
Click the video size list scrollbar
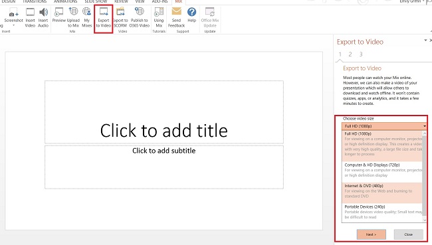pos(425,176)
